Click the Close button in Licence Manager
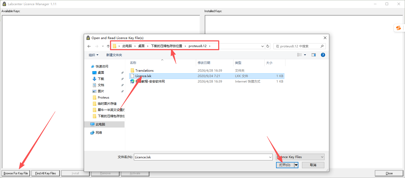Screen dimensions: 405x178 tap(389, 173)
